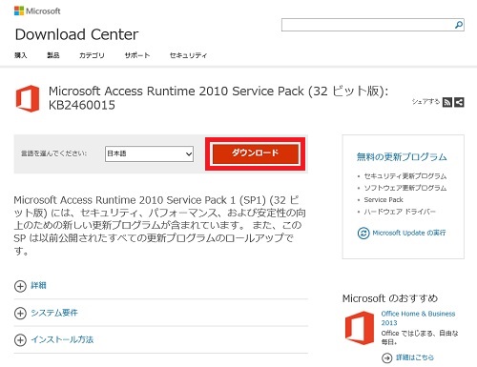Expand the システム要件 section plus icon
This screenshot has height=367, width=477.
[20, 313]
